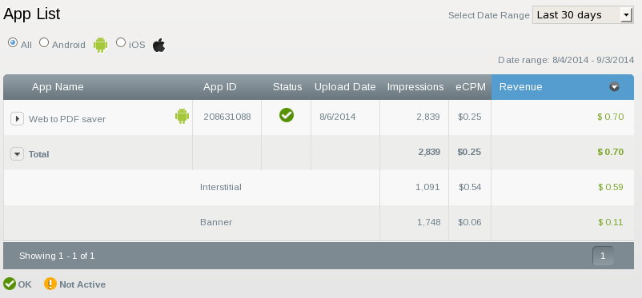Viewport: 642px width, 298px height.
Task: Sort by the eCPM column header
Action: coord(471,87)
